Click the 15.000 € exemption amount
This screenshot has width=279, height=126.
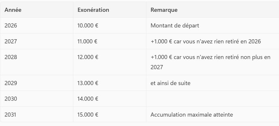88,115
